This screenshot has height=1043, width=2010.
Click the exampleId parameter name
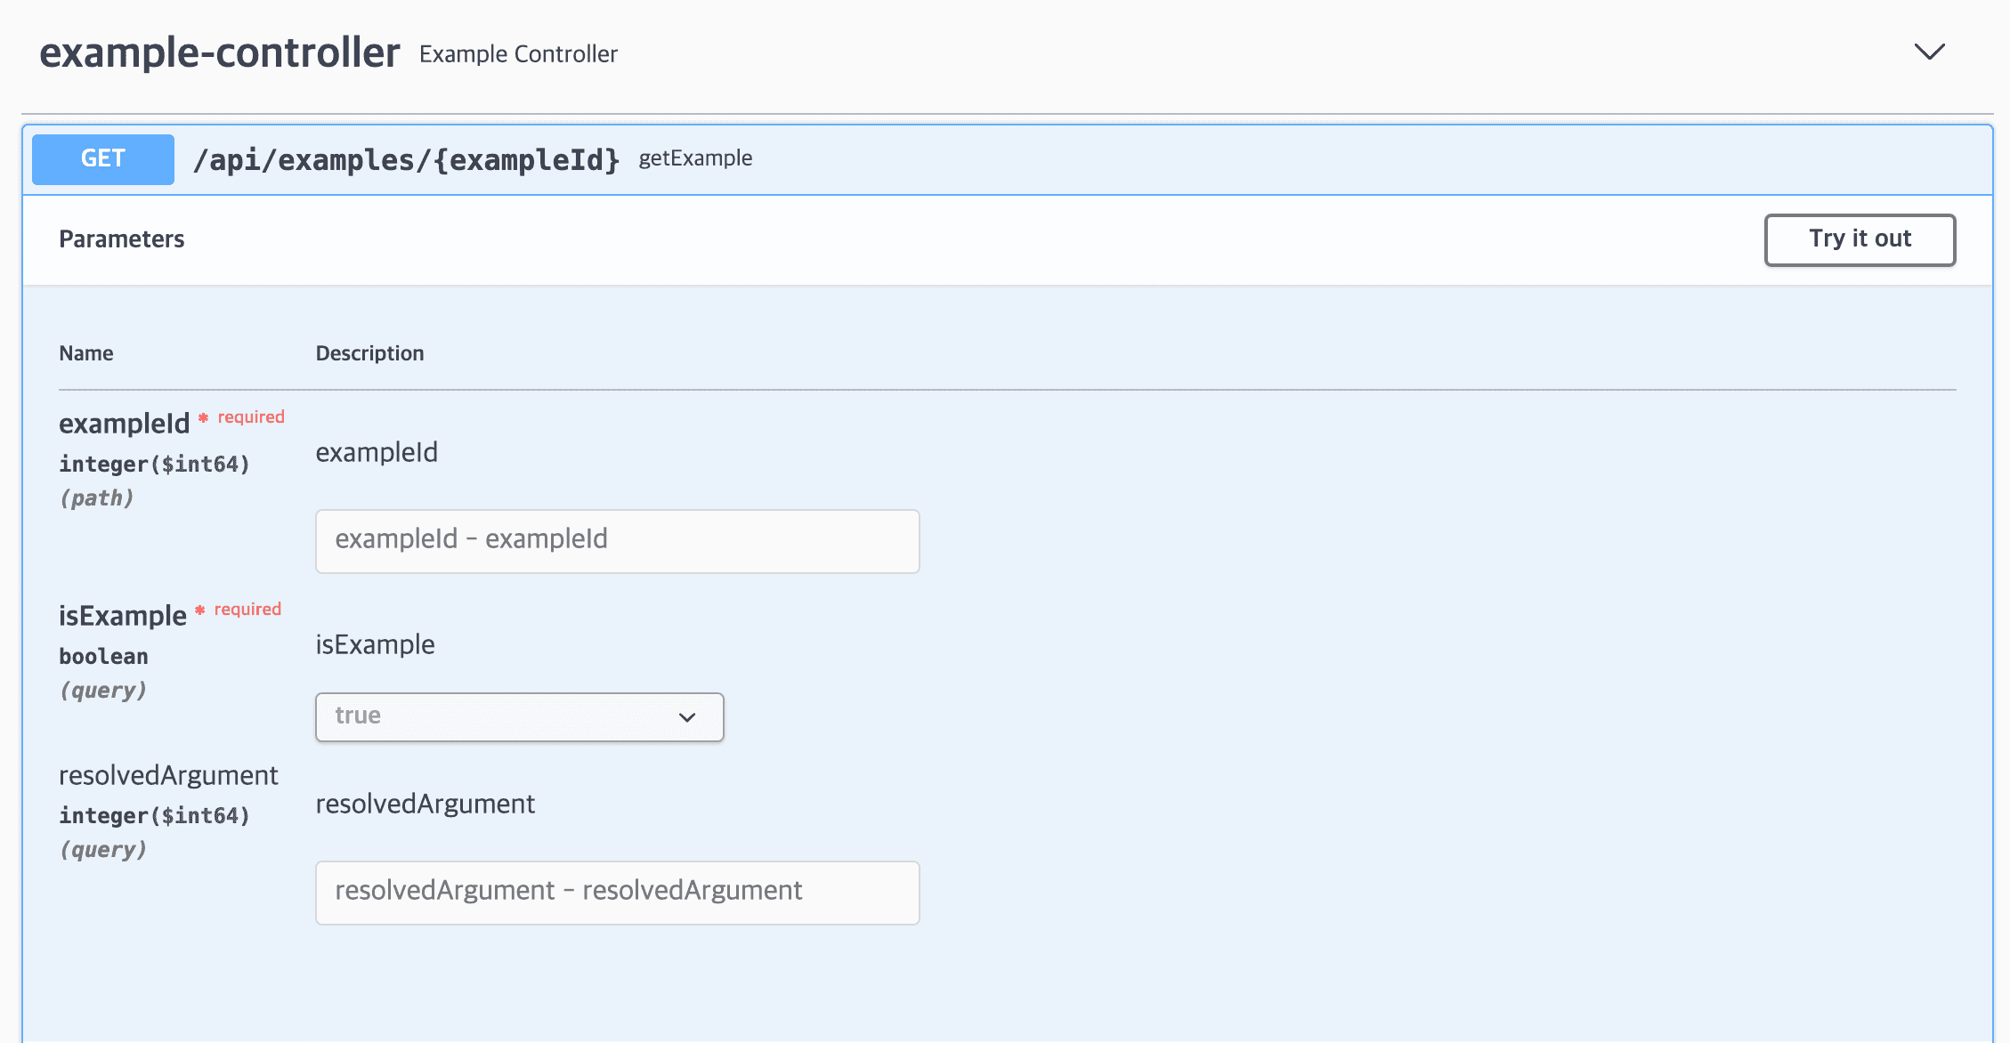(x=125, y=424)
